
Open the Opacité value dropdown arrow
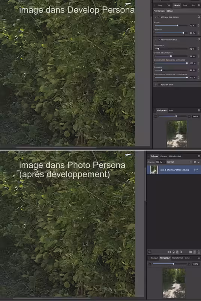point(165,162)
